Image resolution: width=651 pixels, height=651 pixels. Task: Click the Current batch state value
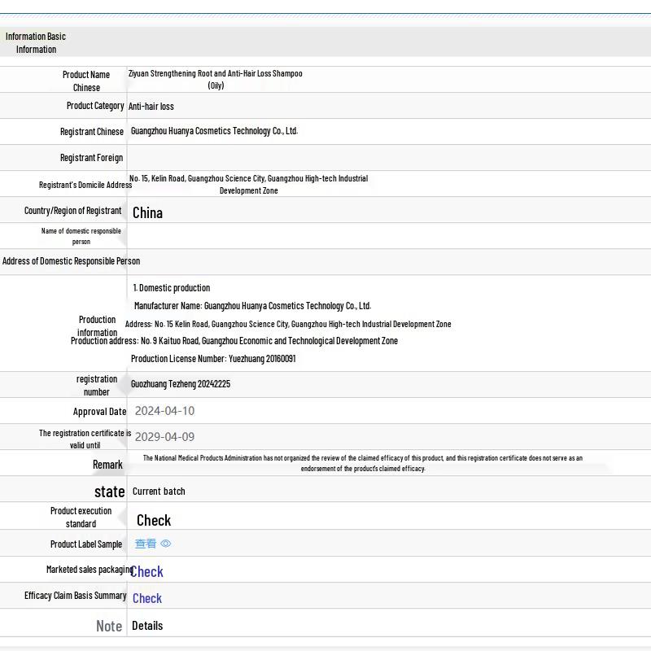[159, 492]
